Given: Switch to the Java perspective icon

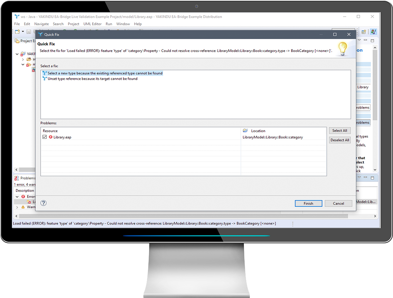Looking at the screenshot, I should (x=373, y=32).
